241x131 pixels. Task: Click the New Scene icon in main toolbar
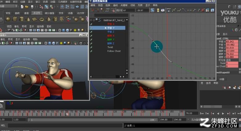(x=22, y=6)
